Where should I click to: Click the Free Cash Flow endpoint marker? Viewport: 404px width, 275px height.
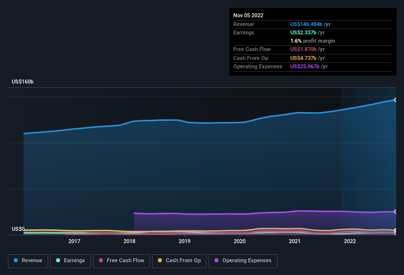pyautogui.click(x=396, y=233)
